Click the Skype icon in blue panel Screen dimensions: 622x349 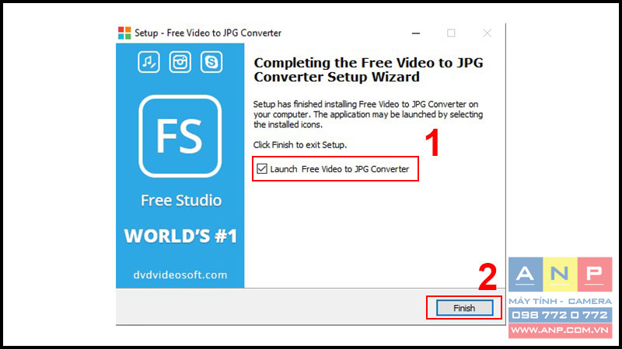211,62
